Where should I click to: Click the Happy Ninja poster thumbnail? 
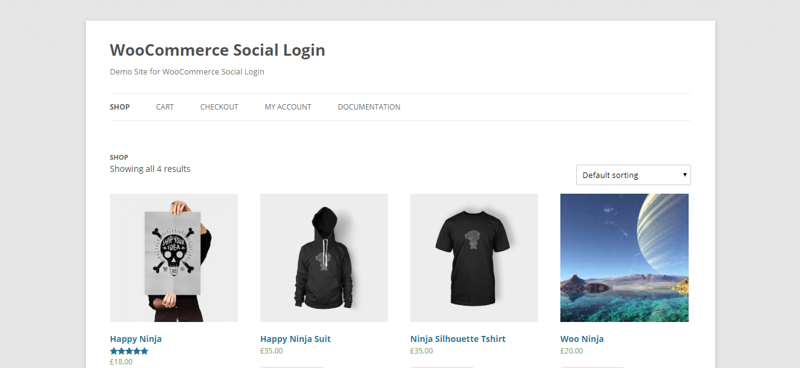174,257
